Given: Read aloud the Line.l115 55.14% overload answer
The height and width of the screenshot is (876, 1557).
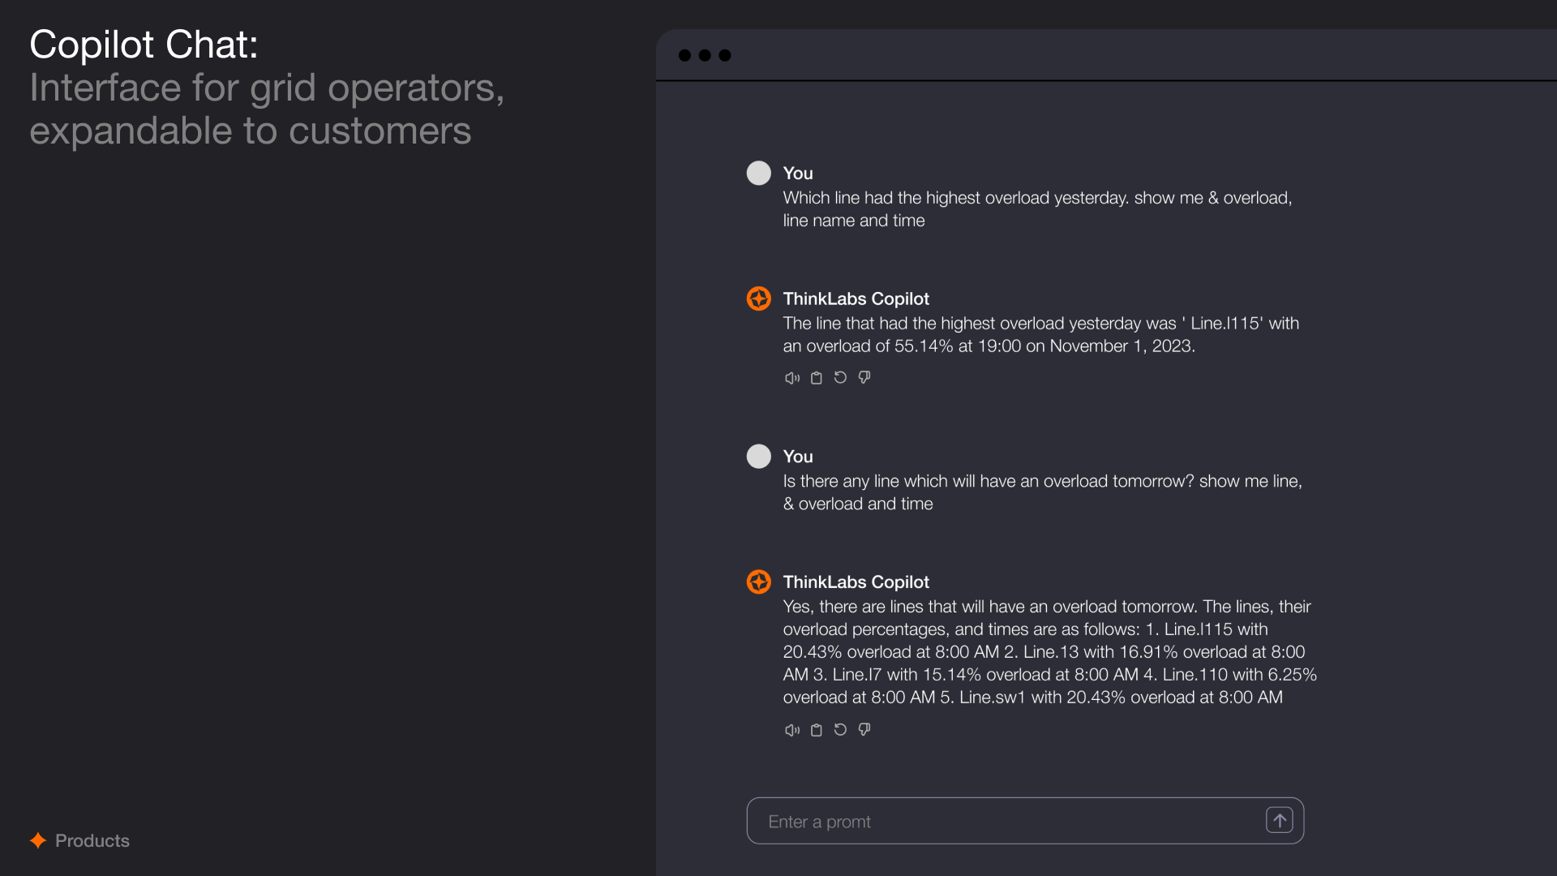Looking at the screenshot, I should click(792, 378).
